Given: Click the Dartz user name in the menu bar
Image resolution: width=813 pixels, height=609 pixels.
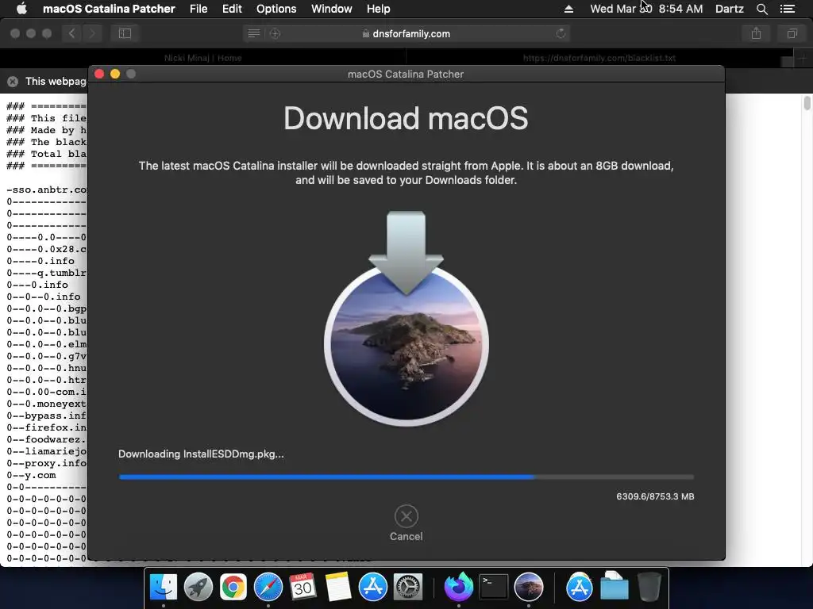Looking at the screenshot, I should (x=729, y=9).
